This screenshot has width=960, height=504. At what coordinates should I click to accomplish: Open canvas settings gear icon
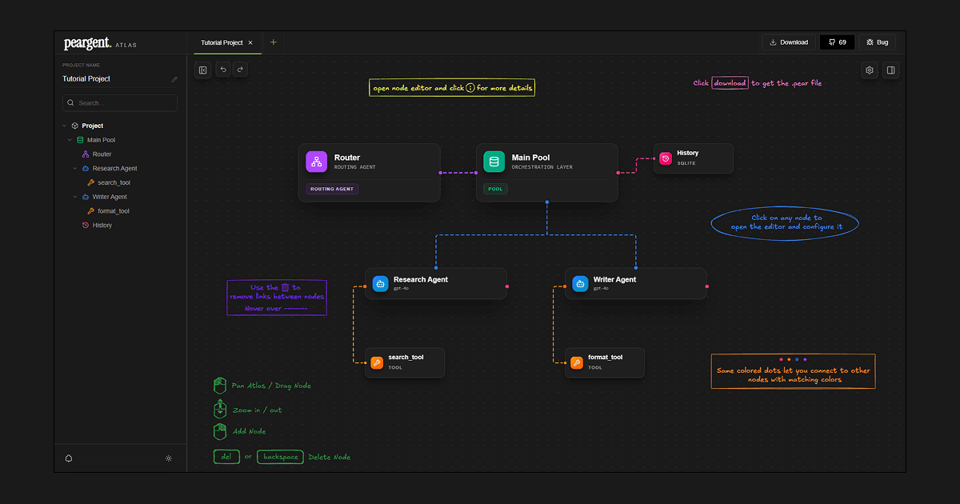[x=870, y=70]
